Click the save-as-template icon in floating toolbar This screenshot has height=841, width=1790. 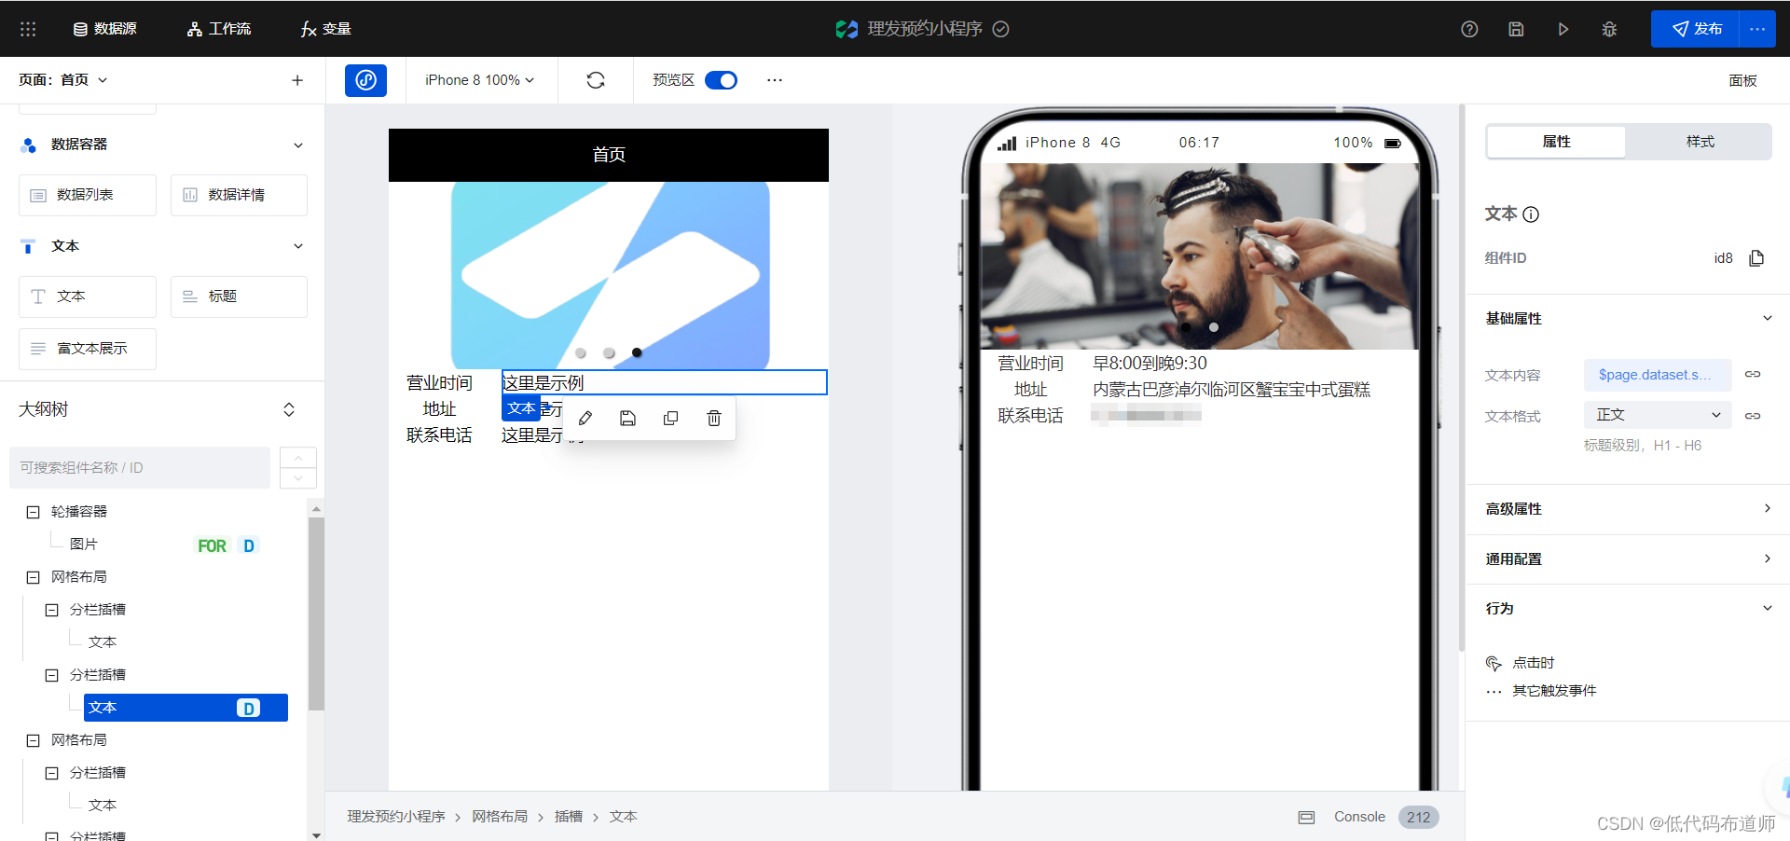pos(628,419)
